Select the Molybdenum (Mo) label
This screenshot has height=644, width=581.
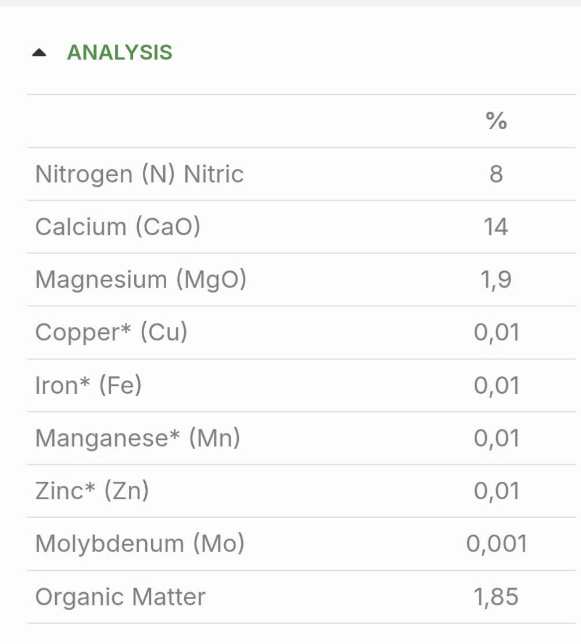tap(140, 543)
